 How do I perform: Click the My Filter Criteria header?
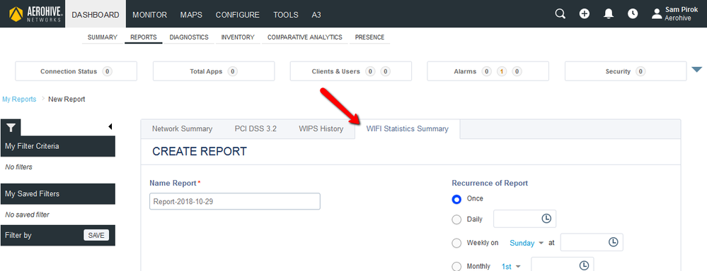[x=58, y=146]
